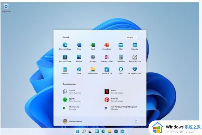Open First Windows 11 Flight Blog Post

click(x=121, y=108)
